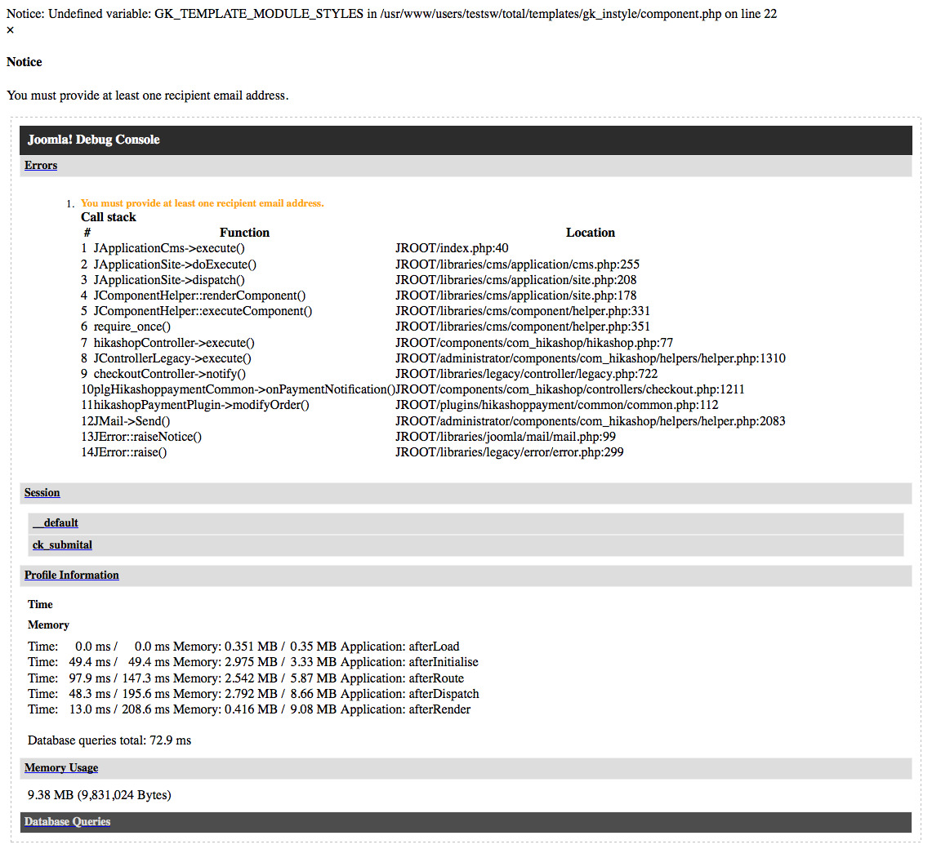Click location helpers/helper.php:1310
932x849 pixels.
pyautogui.click(x=591, y=358)
